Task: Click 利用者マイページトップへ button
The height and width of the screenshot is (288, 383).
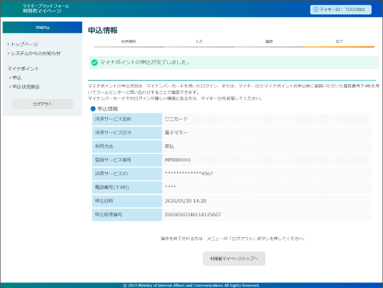Action: pyautogui.click(x=234, y=258)
